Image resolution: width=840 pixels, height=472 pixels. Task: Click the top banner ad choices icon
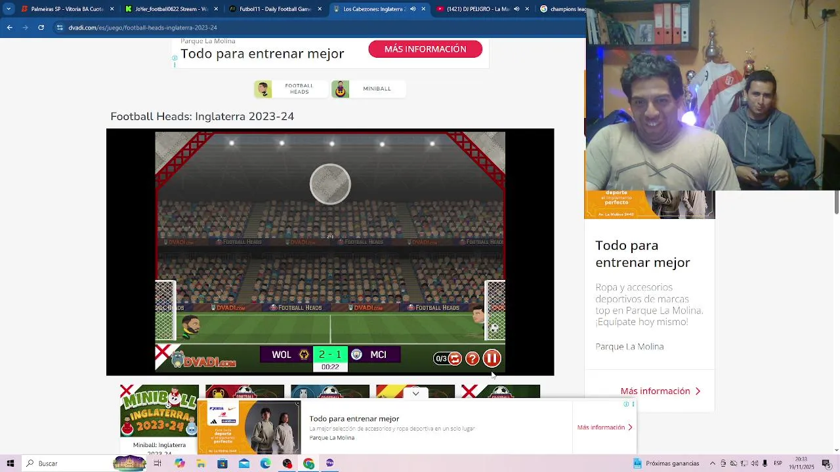pos(175,59)
